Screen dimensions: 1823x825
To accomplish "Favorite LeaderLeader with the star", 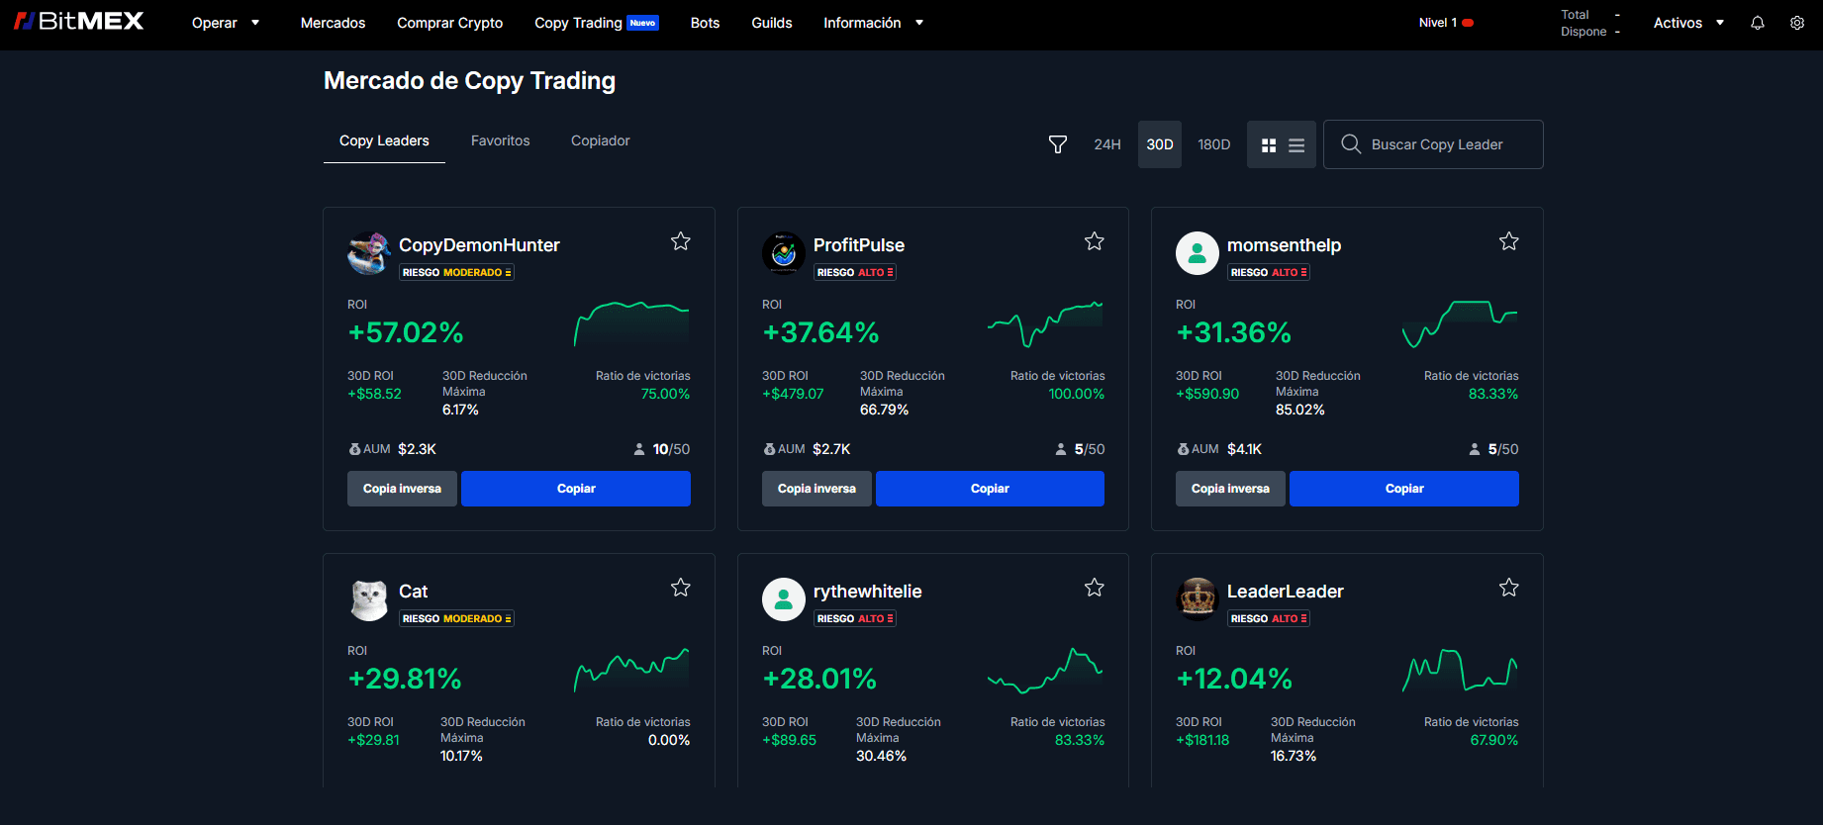I will (x=1509, y=588).
